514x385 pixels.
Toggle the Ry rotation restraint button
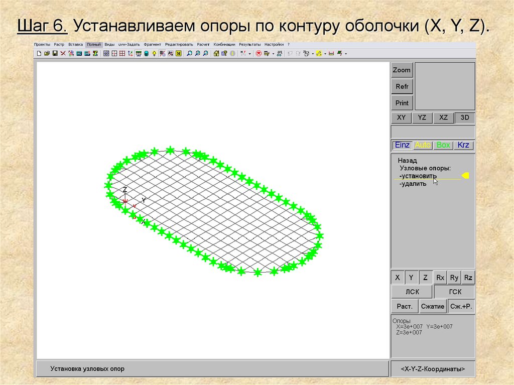[x=454, y=278]
